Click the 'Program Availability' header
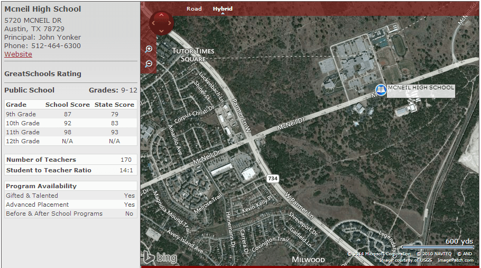 (41, 186)
